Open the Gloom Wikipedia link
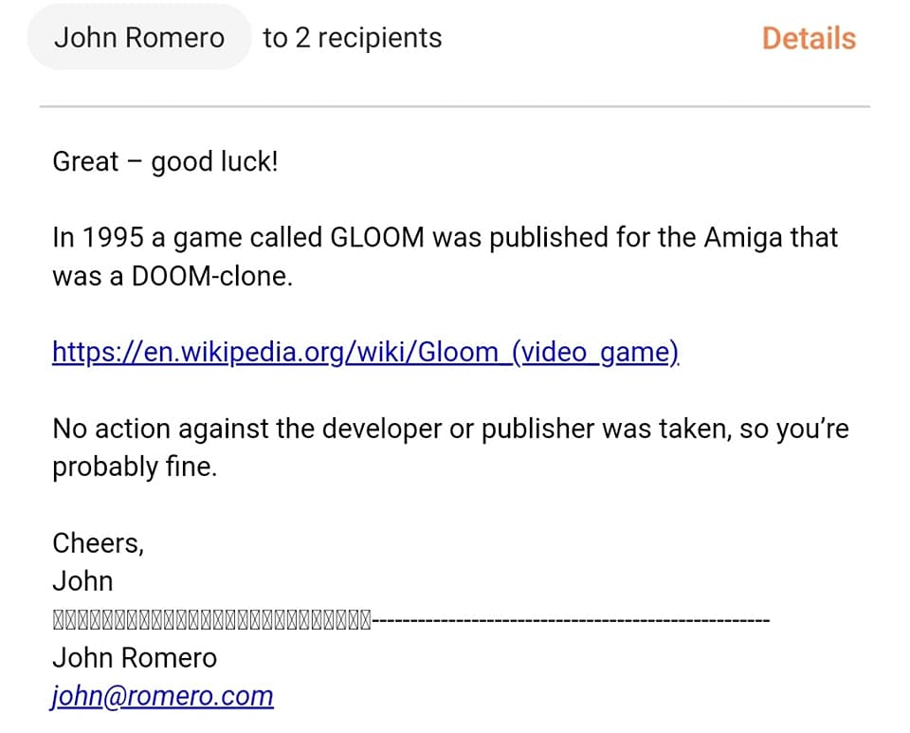 tap(366, 352)
